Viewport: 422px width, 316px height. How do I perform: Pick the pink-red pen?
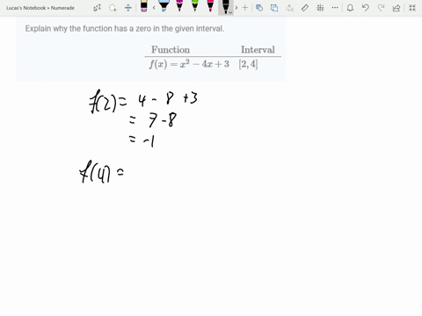(210, 6)
